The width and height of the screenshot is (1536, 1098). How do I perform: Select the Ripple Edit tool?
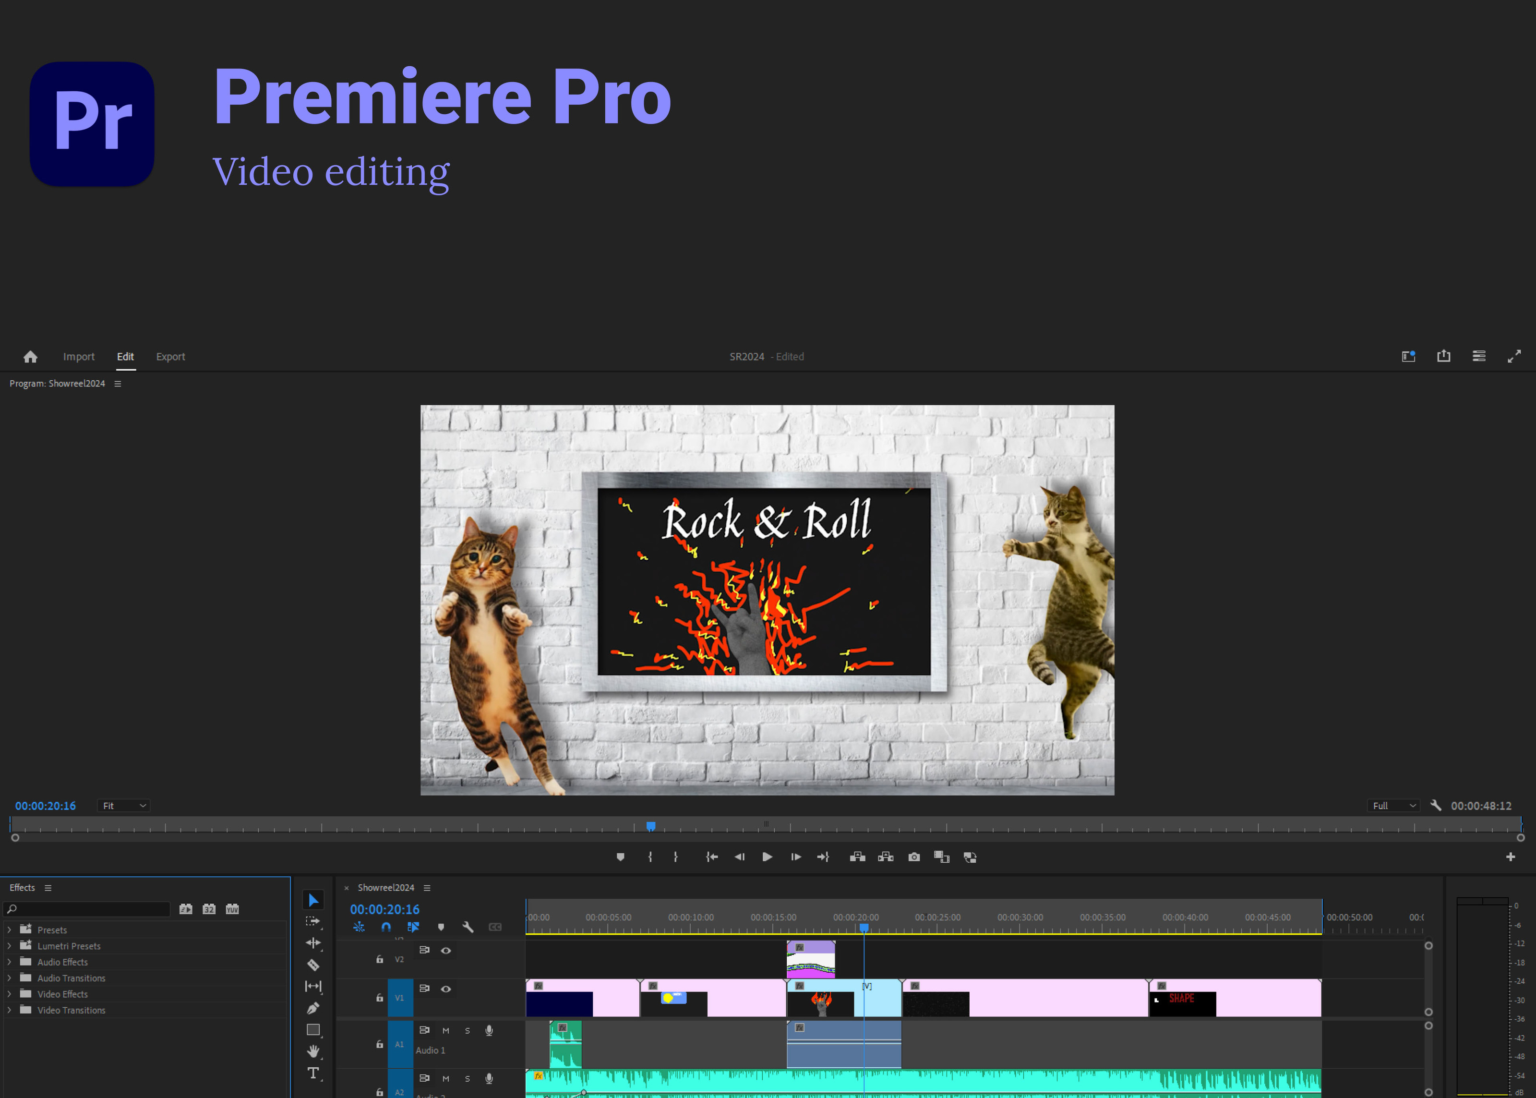tap(313, 942)
